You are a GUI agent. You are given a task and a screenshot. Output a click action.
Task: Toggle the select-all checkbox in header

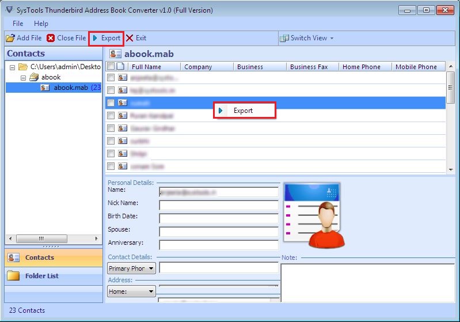coord(111,66)
